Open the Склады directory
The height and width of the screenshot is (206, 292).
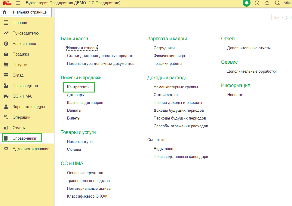[x=74, y=150]
